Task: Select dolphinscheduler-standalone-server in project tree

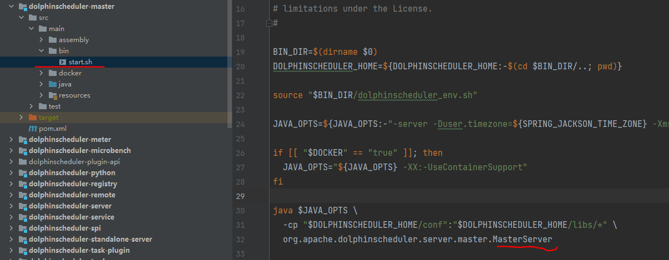Action: coord(90,239)
